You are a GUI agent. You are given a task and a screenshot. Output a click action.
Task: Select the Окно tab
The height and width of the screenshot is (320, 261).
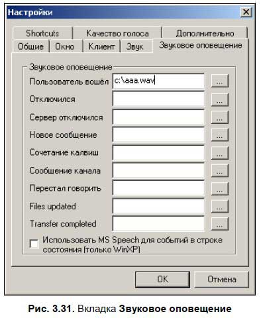(65, 46)
